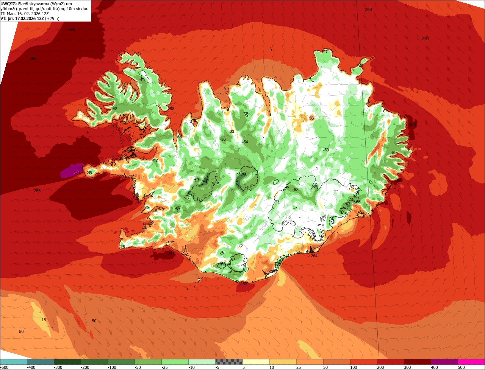Click the '350' value off the east coast
The width and height of the screenshot is (485, 370).
coord(413,125)
